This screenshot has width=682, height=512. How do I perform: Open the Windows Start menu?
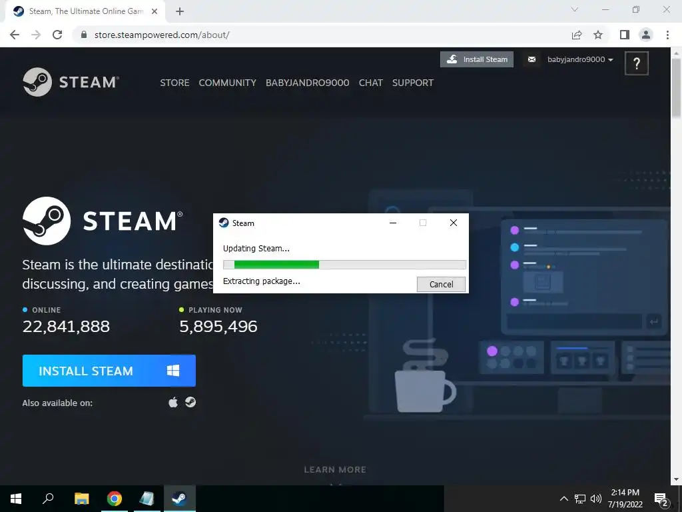pyautogui.click(x=16, y=499)
